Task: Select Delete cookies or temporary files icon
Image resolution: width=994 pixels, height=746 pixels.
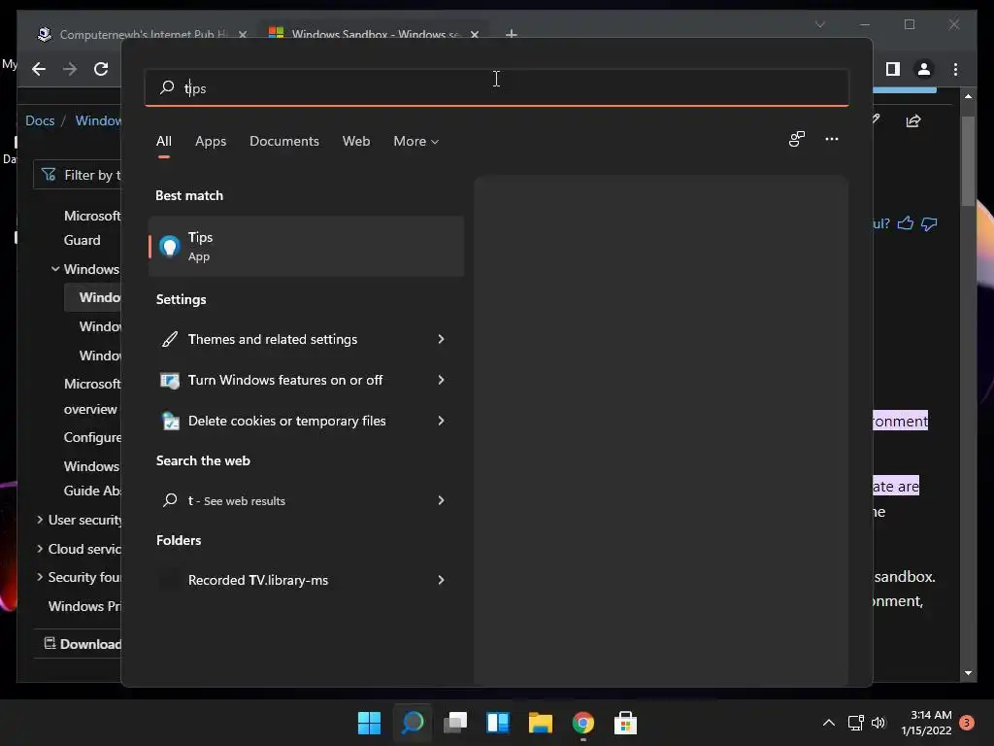Action: 170,421
